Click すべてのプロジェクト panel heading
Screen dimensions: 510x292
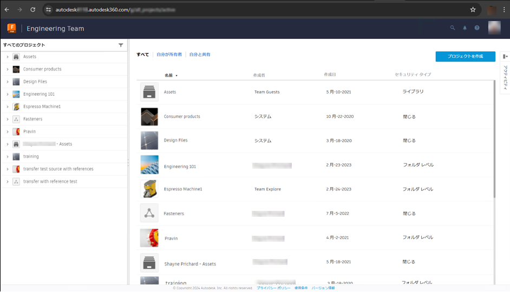pyautogui.click(x=24, y=45)
